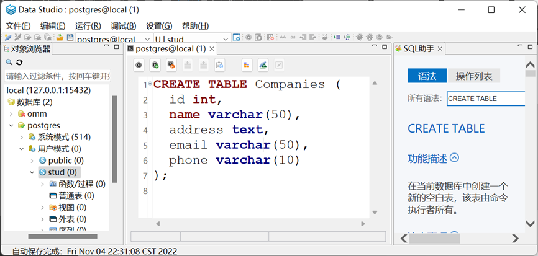This screenshot has height=256, width=538.
Task: Open a new SQL terminal from toolbar
Action: 237,37
